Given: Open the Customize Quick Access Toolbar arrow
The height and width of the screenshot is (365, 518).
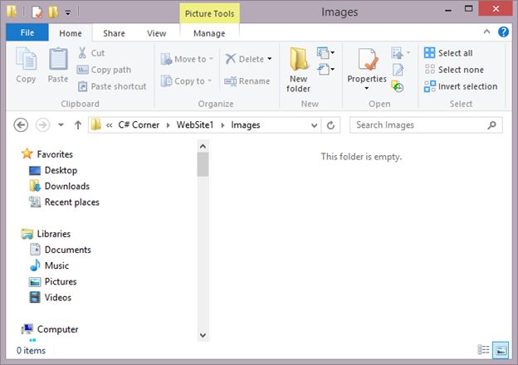Looking at the screenshot, I should (68, 13).
